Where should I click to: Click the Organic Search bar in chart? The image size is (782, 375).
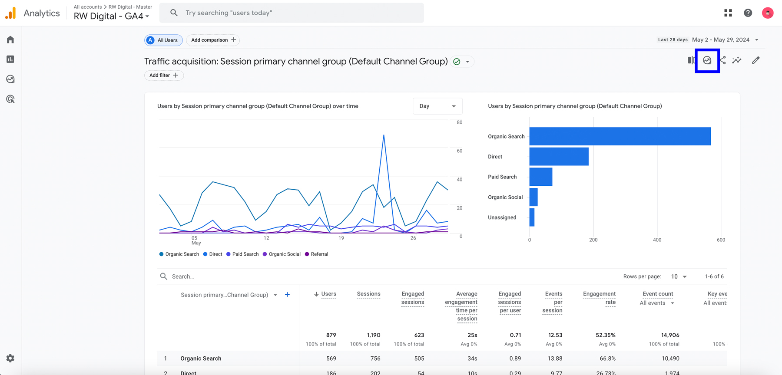click(620, 136)
